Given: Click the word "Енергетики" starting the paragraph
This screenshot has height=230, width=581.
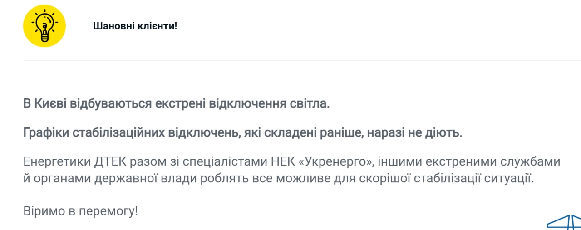Looking at the screenshot, I should (x=57, y=162).
